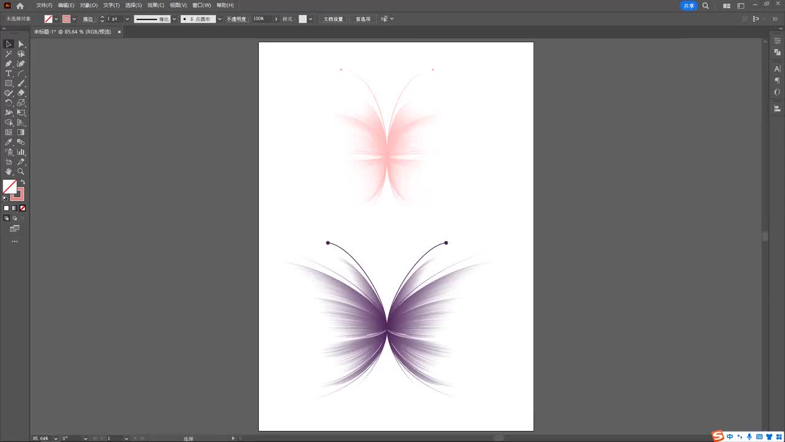Select the Direct Selection tool
The width and height of the screenshot is (785, 442).
(x=21, y=44)
